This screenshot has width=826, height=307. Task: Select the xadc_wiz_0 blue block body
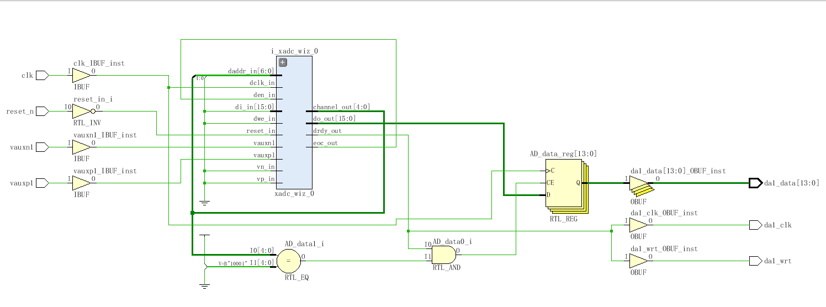(x=293, y=122)
